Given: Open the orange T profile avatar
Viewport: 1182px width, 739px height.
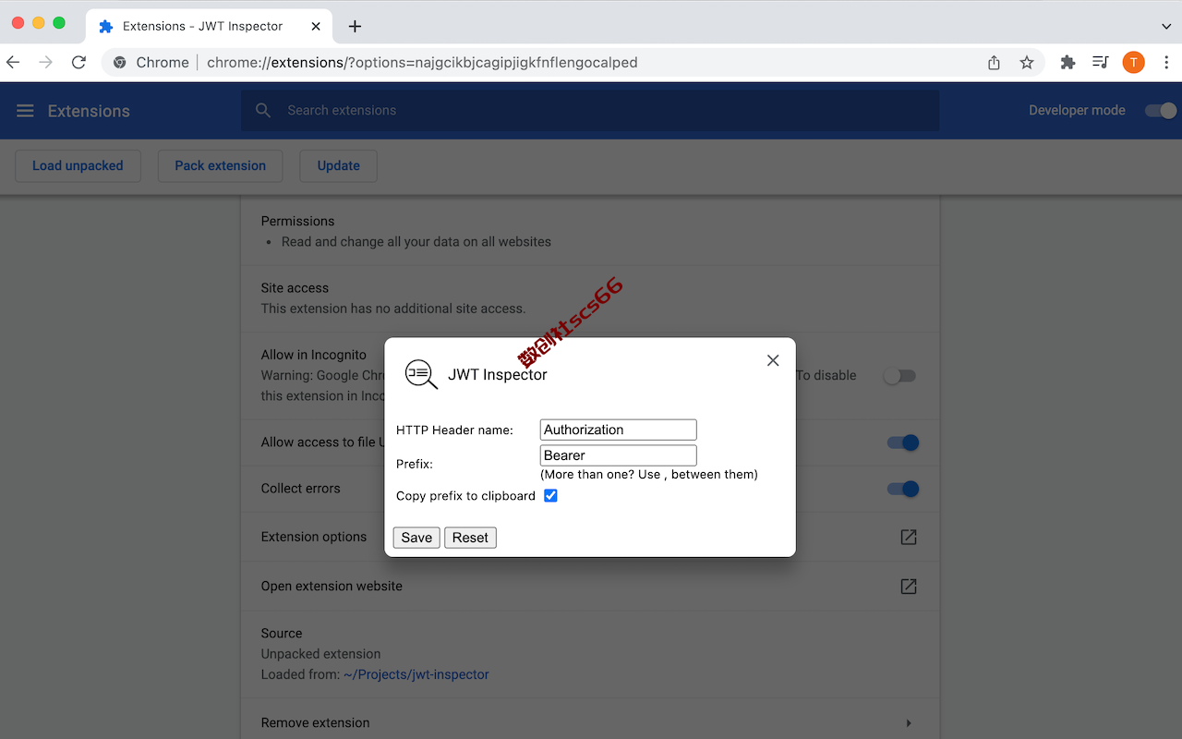Looking at the screenshot, I should pyautogui.click(x=1133, y=63).
